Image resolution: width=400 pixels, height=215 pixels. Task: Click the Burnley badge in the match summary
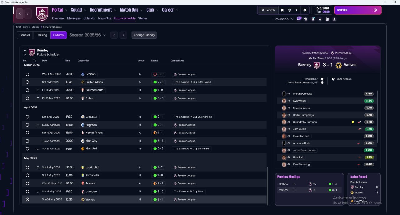click(x=317, y=65)
